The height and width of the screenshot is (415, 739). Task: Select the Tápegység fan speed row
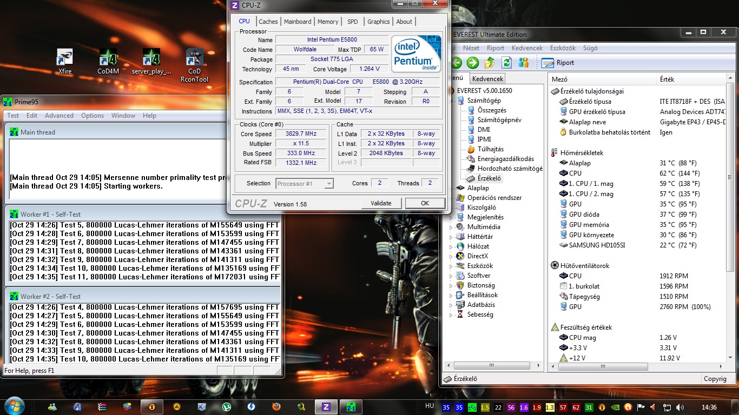click(x=637, y=297)
